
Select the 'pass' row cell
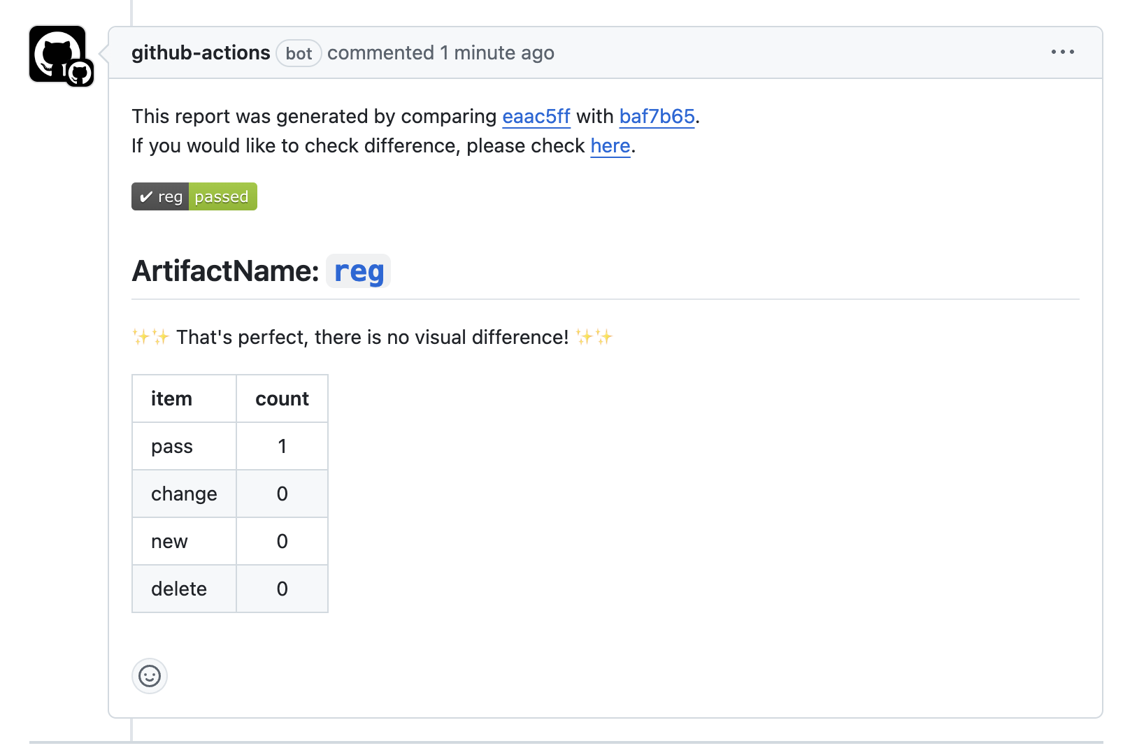(x=185, y=446)
